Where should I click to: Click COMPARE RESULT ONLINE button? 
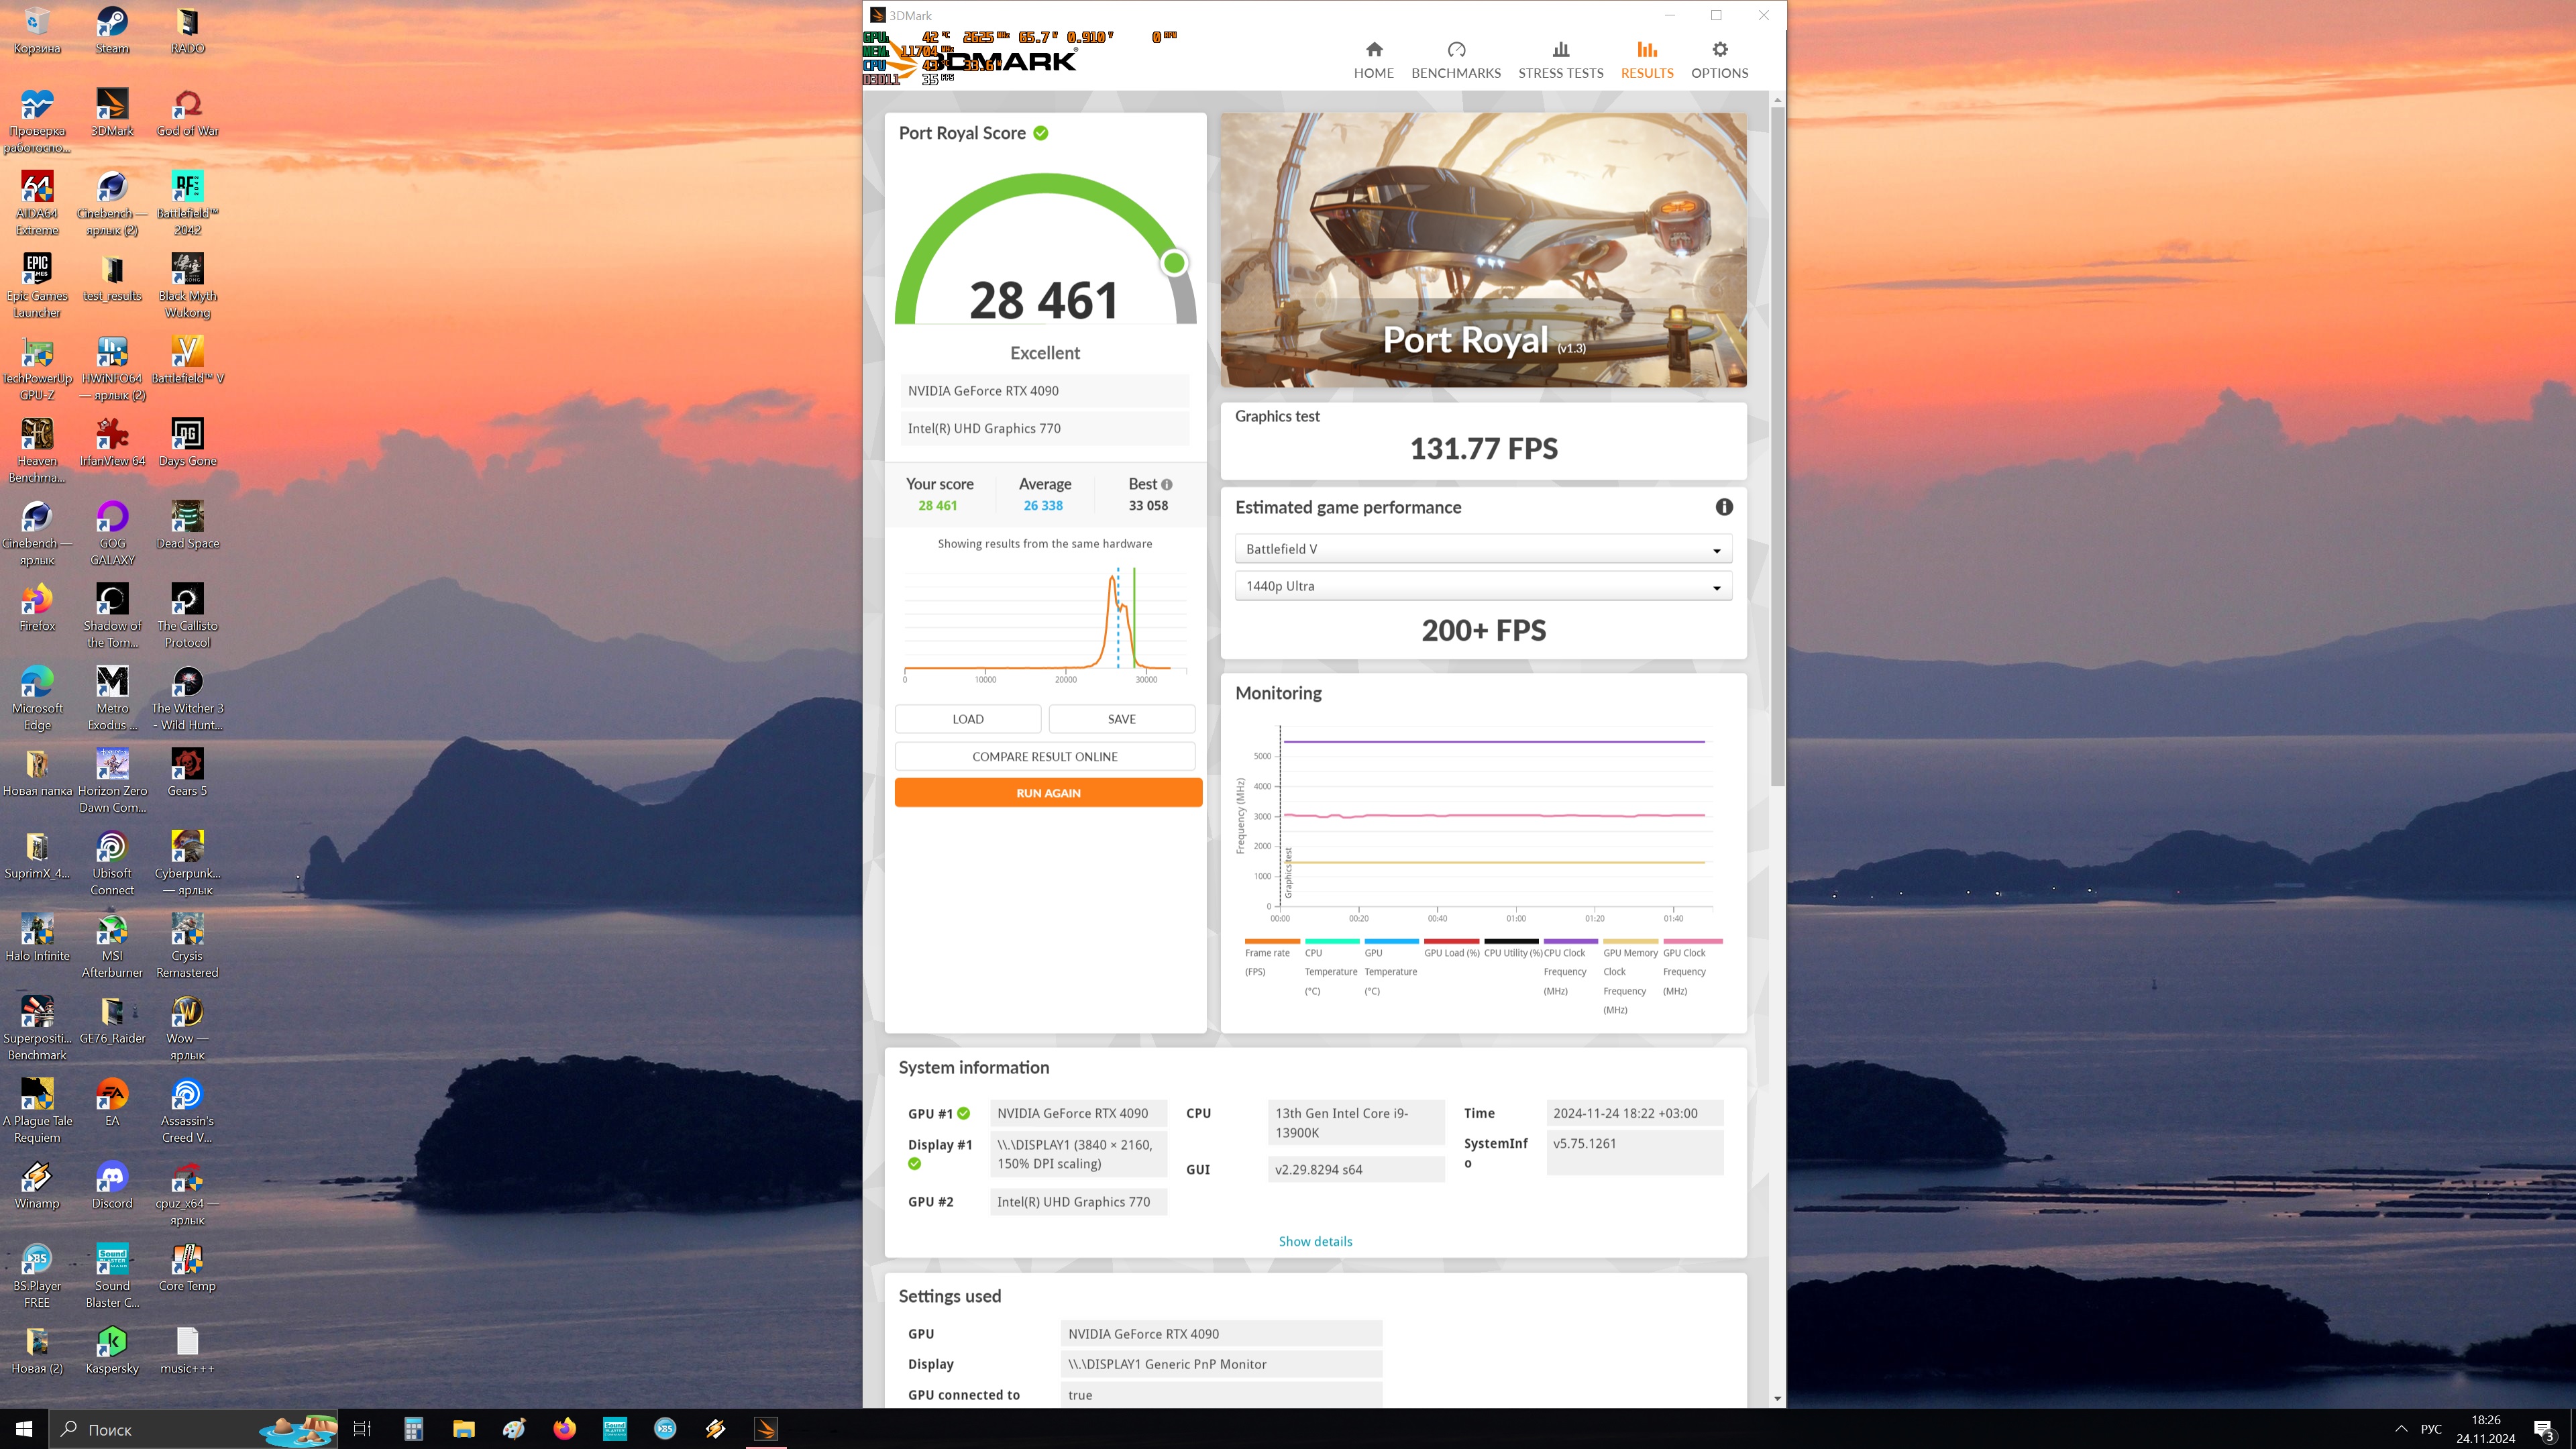pyautogui.click(x=1044, y=756)
